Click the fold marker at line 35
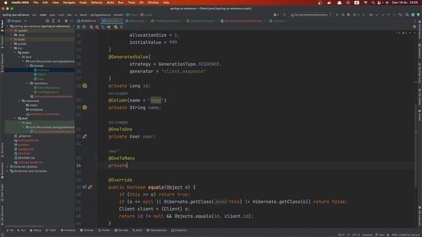The image size is (422, 237). (x=96, y=158)
